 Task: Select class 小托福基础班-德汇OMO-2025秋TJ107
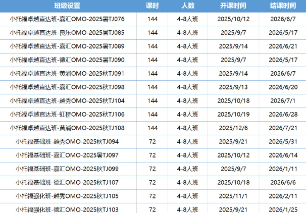pyautogui.click(x=67, y=182)
